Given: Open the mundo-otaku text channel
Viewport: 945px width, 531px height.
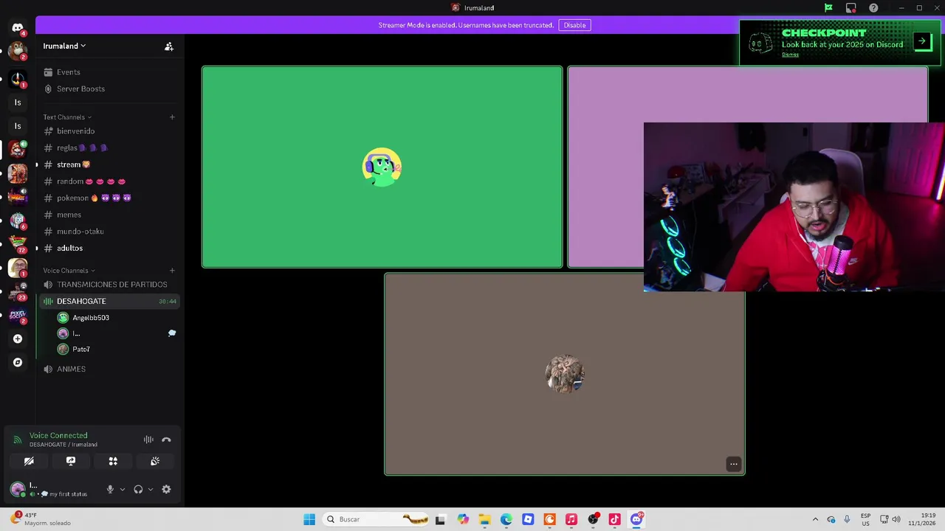Looking at the screenshot, I should click(x=110, y=232).
